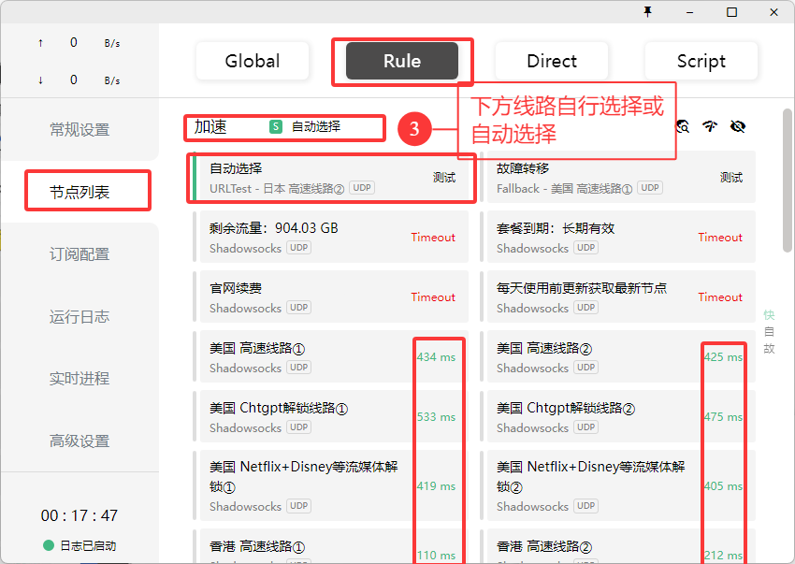Toggle the eye icon to hide timeout nodes

(x=738, y=126)
